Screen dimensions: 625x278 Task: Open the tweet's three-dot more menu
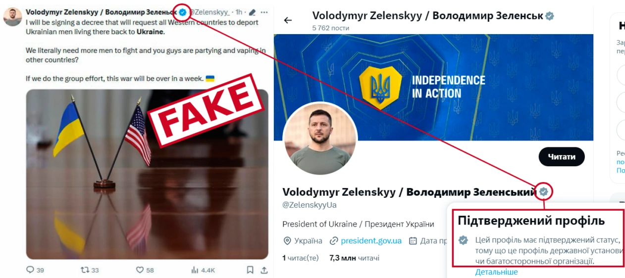point(264,12)
